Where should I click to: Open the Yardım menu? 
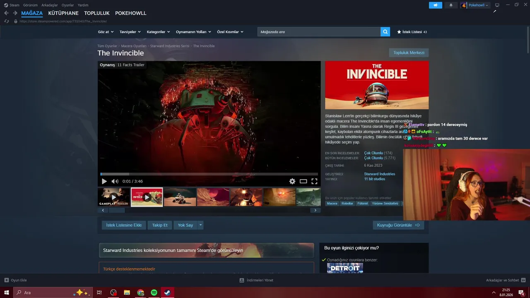(83, 5)
